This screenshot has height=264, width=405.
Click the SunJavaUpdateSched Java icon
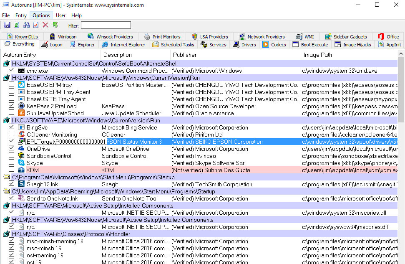pos(21,113)
